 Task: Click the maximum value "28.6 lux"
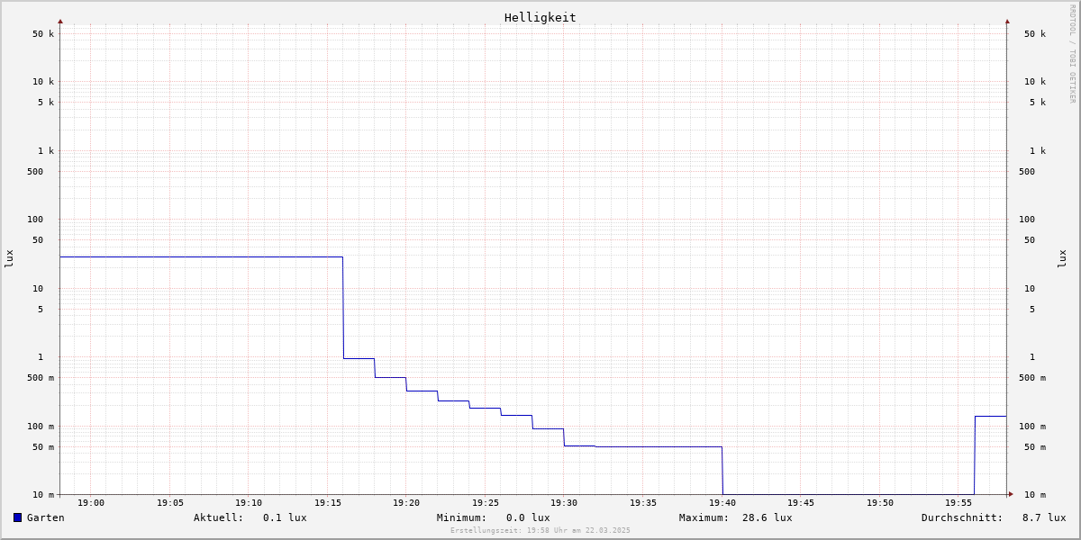click(x=768, y=517)
